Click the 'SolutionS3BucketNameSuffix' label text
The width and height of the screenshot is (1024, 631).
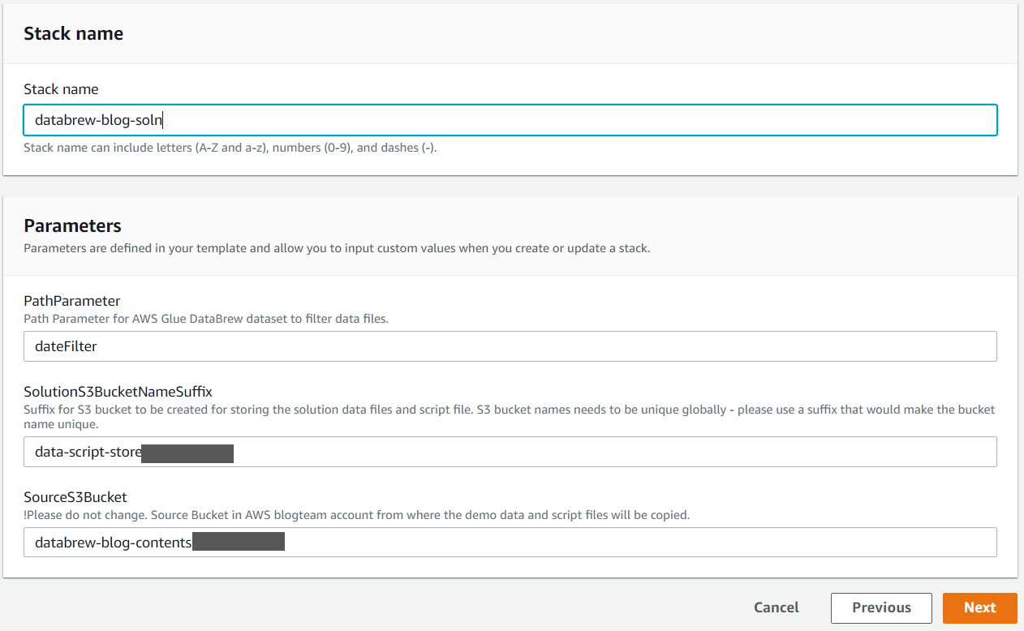(x=118, y=392)
